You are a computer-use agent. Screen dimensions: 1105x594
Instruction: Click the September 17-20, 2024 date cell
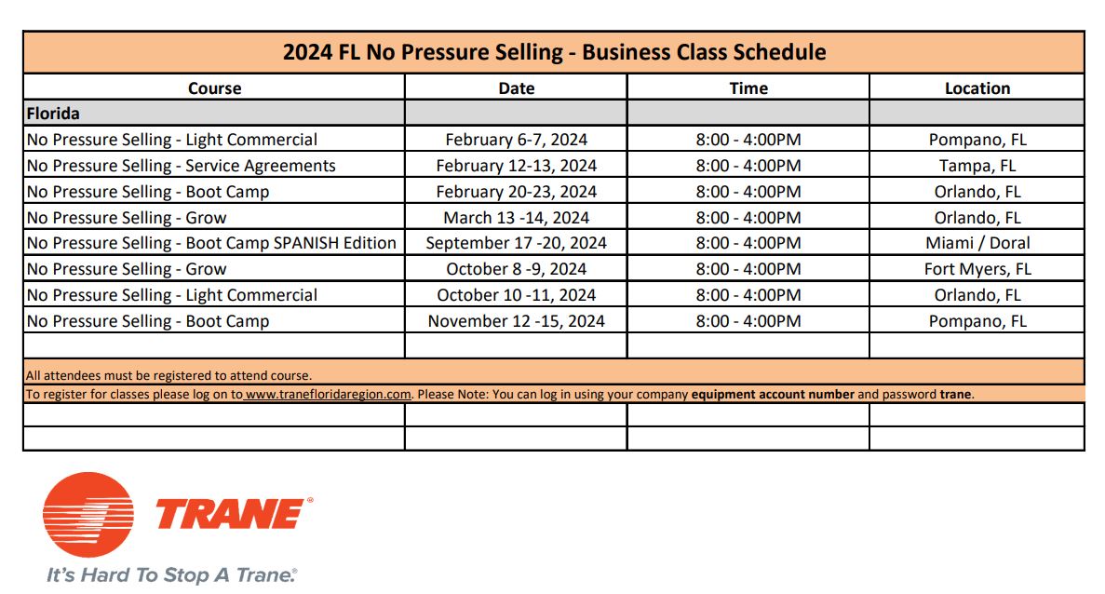point(516,243)
